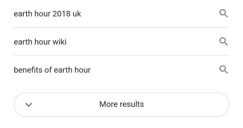Select the first related search entry text

47,14
